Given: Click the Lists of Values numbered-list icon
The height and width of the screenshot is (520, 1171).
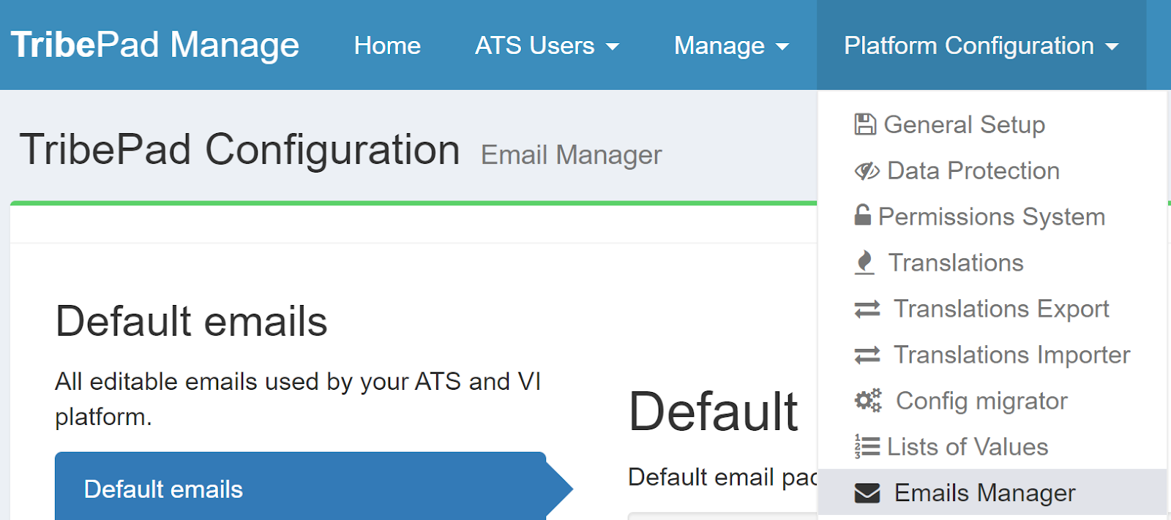Looking at the screenshot, I should tap(867, 446).
